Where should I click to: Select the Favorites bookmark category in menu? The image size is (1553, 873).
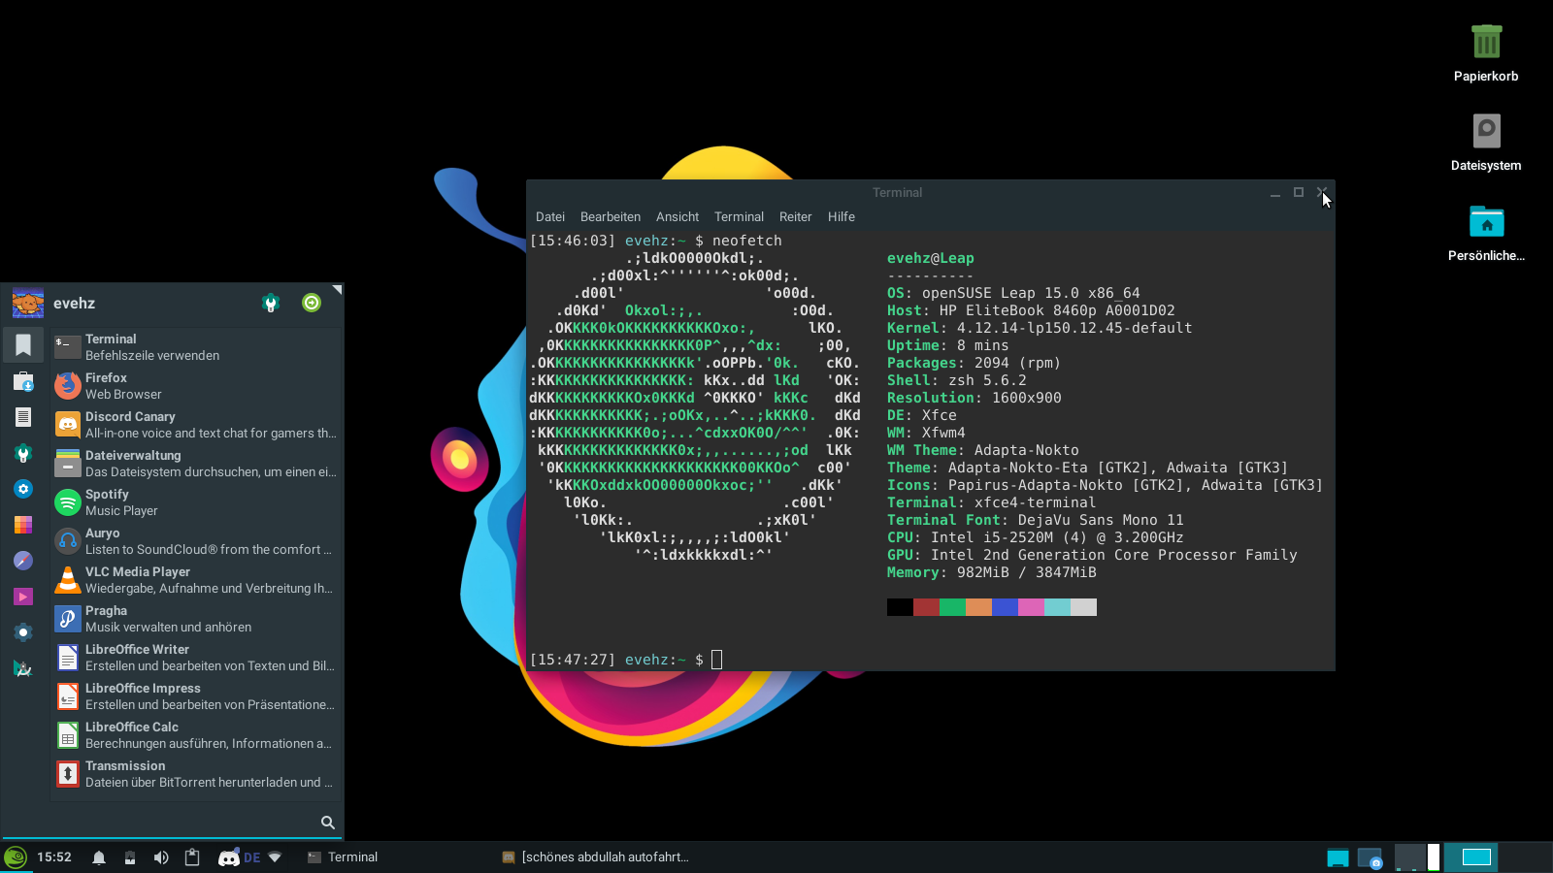click(23, 345)
